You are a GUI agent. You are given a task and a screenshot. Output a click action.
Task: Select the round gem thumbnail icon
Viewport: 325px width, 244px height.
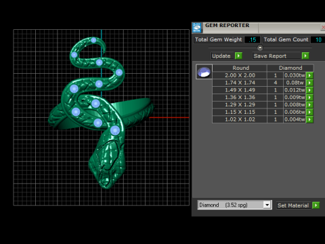coord(204,72)
